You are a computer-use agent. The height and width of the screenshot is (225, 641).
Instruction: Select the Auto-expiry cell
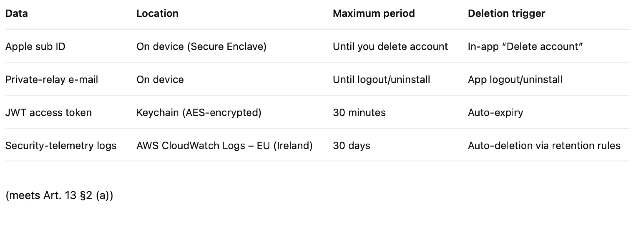coord(495,112)
